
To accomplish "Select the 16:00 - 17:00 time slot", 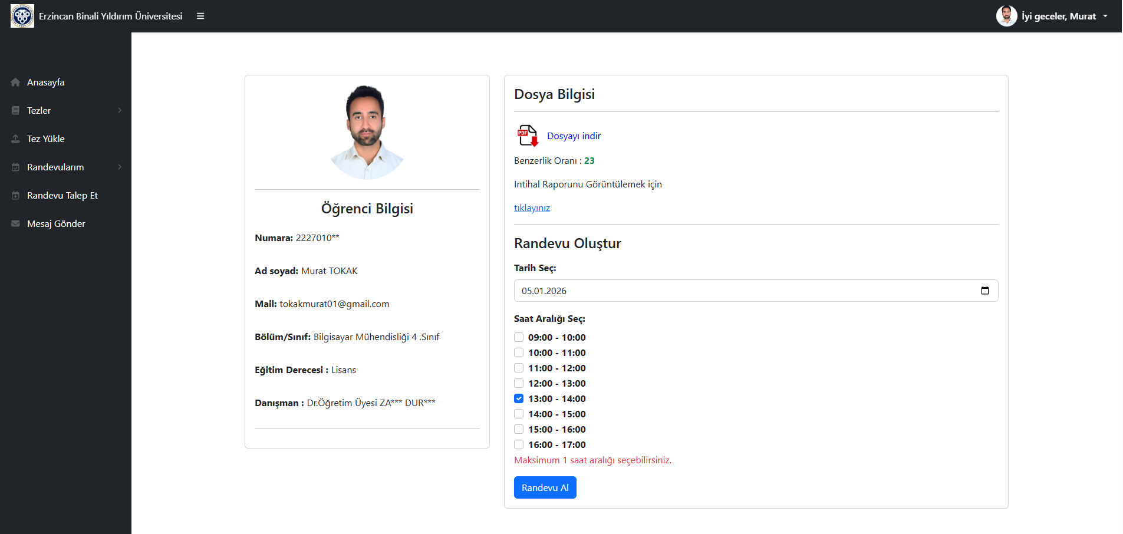I will pyautogui.click(x=519, y=444).
